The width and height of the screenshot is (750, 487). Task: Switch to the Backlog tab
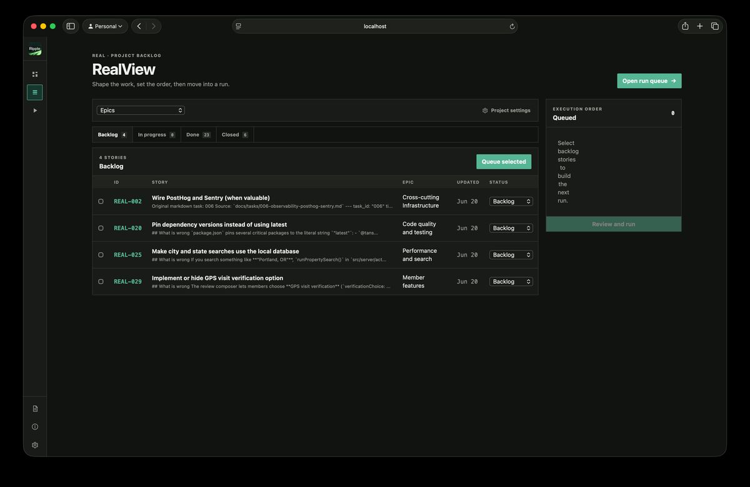point(112,135)
